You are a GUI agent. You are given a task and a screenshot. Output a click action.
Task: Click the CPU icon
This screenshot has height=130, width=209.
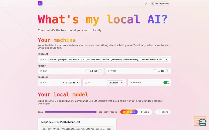pos(41,83)
